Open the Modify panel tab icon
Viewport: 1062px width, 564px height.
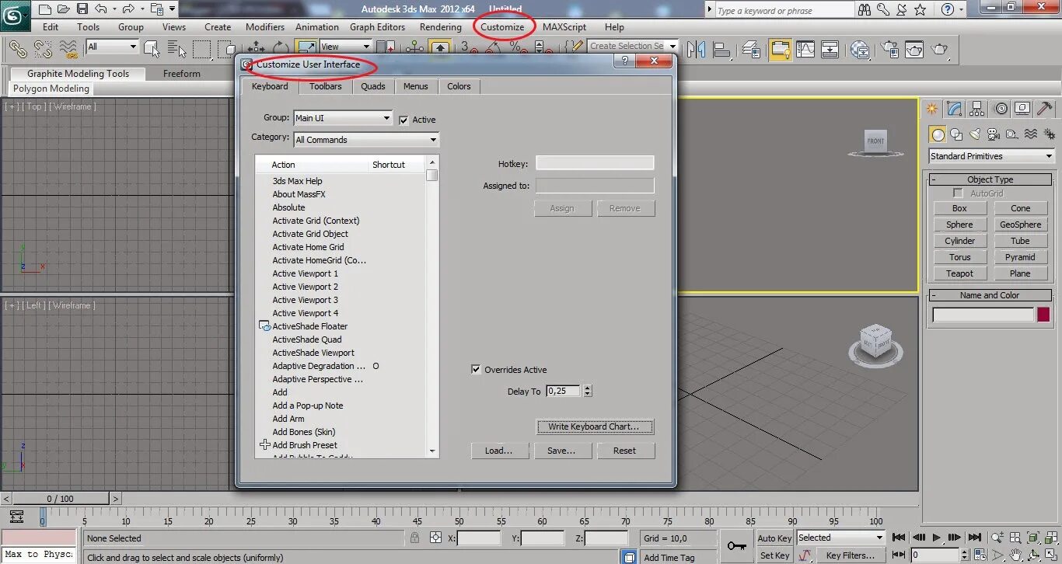tap(955, 109)
